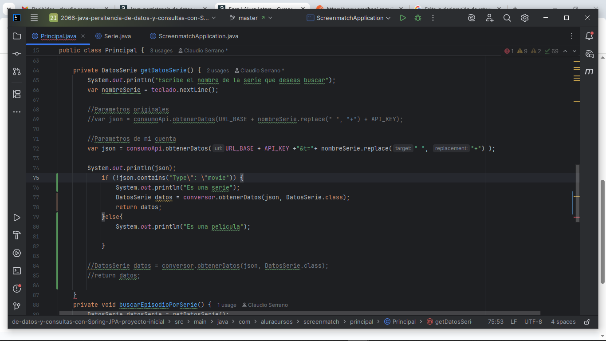Open the IntelliJ main hamburger menu
606x341 pixels.
(34, 18)
